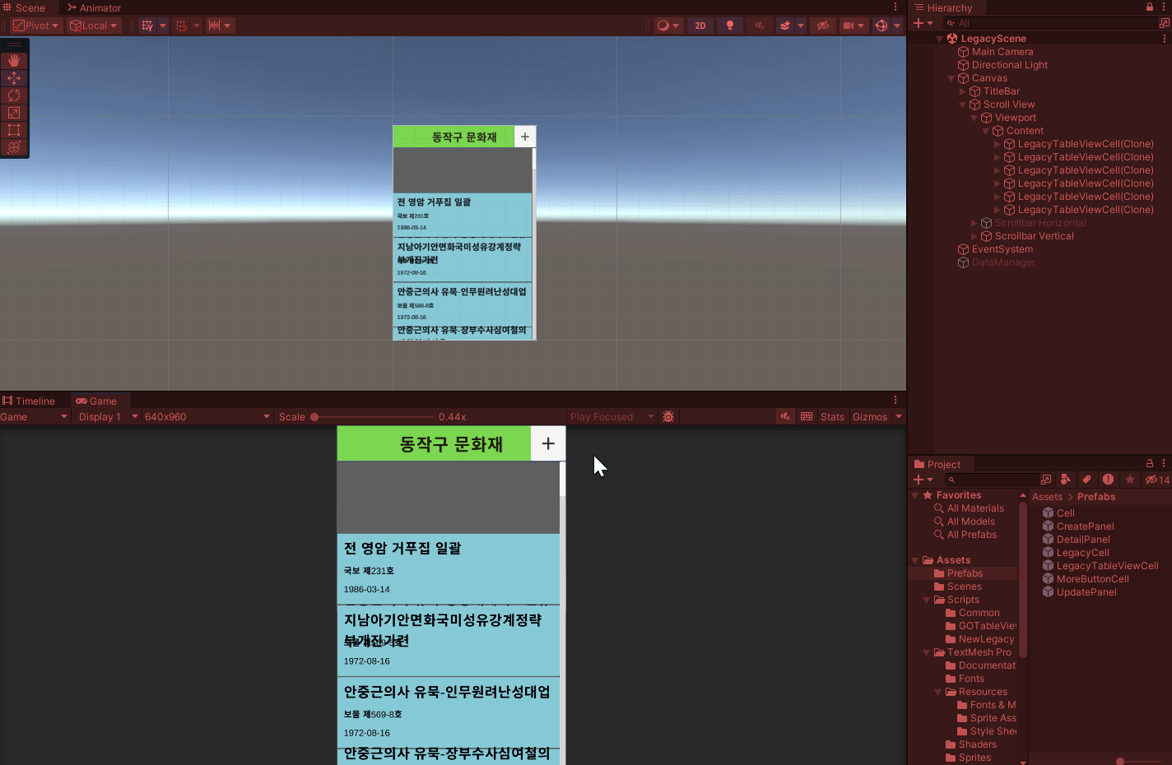Click the grid visibility icon in Scene toolbar
1172x765 pixels.
146,25
